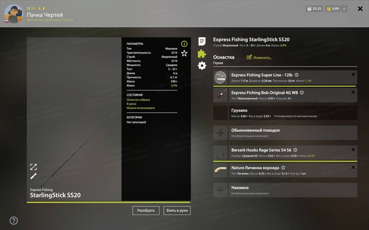This screenshot has height=230, width=369.
Task: Click the Разобрать button
Action: coord(146,210)
